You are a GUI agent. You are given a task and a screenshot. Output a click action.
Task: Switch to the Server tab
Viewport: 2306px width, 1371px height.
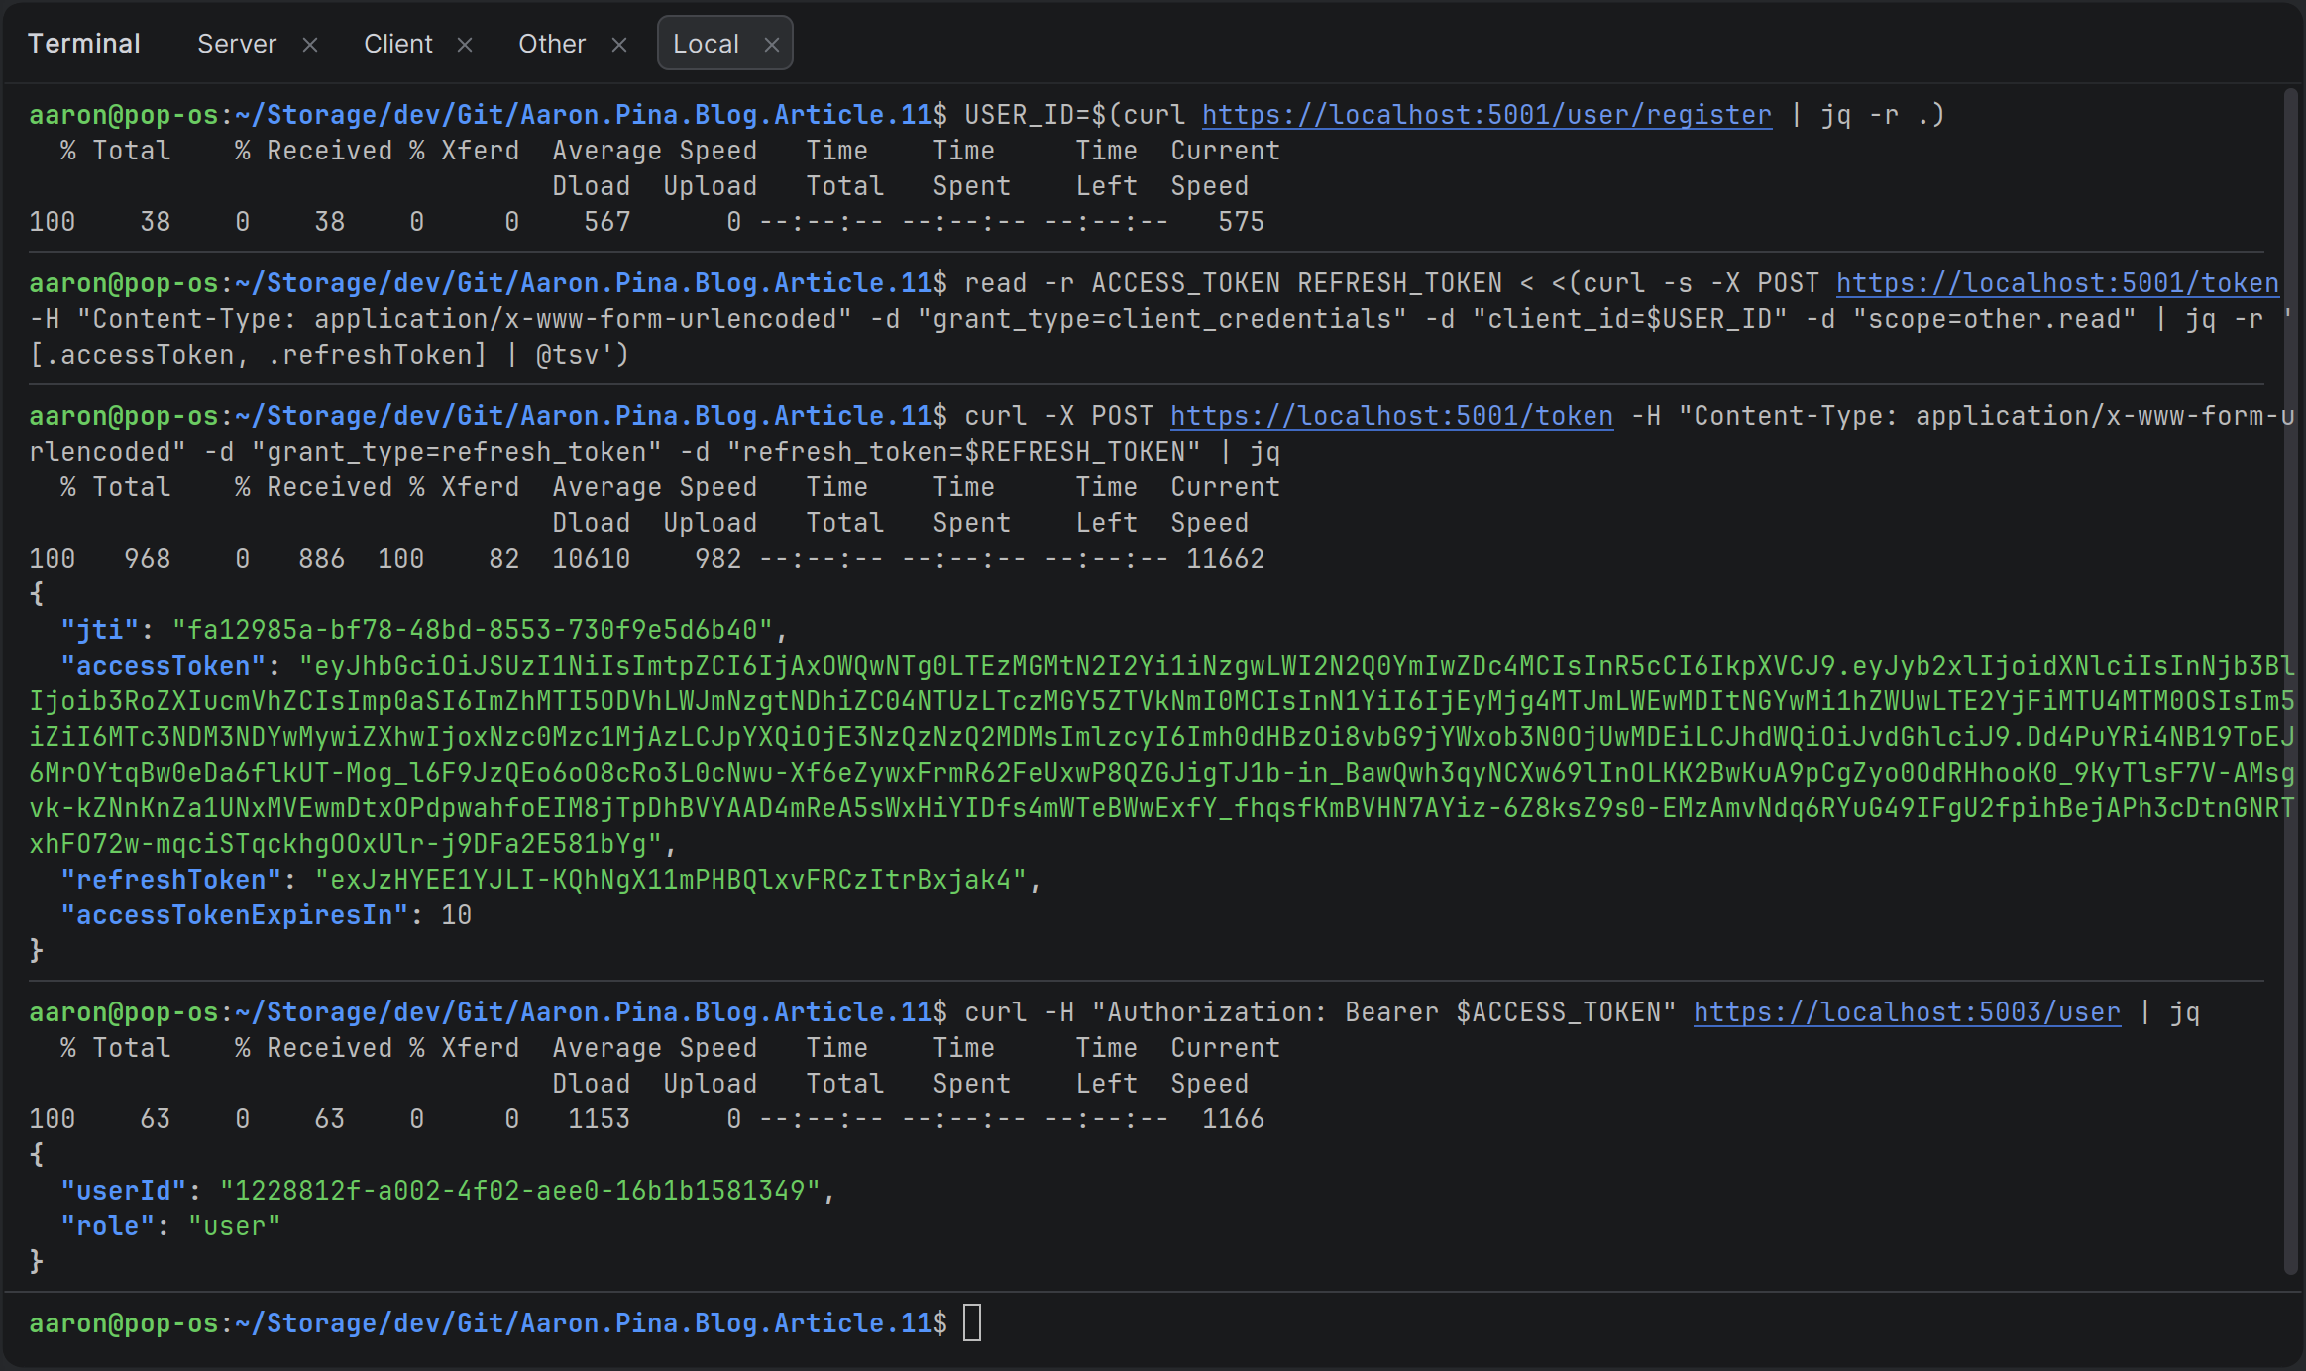[x=237, y=44]
